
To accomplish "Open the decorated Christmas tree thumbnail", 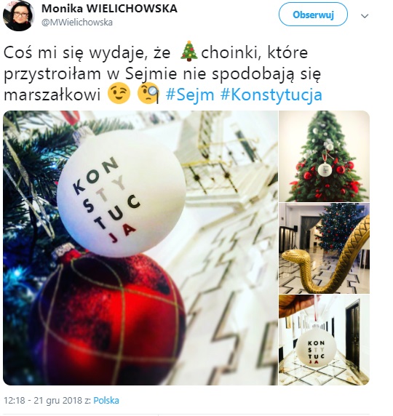I will click(325, 156).
